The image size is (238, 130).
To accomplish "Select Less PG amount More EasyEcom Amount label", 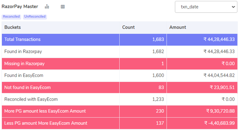I will click(x=46, y=123).
